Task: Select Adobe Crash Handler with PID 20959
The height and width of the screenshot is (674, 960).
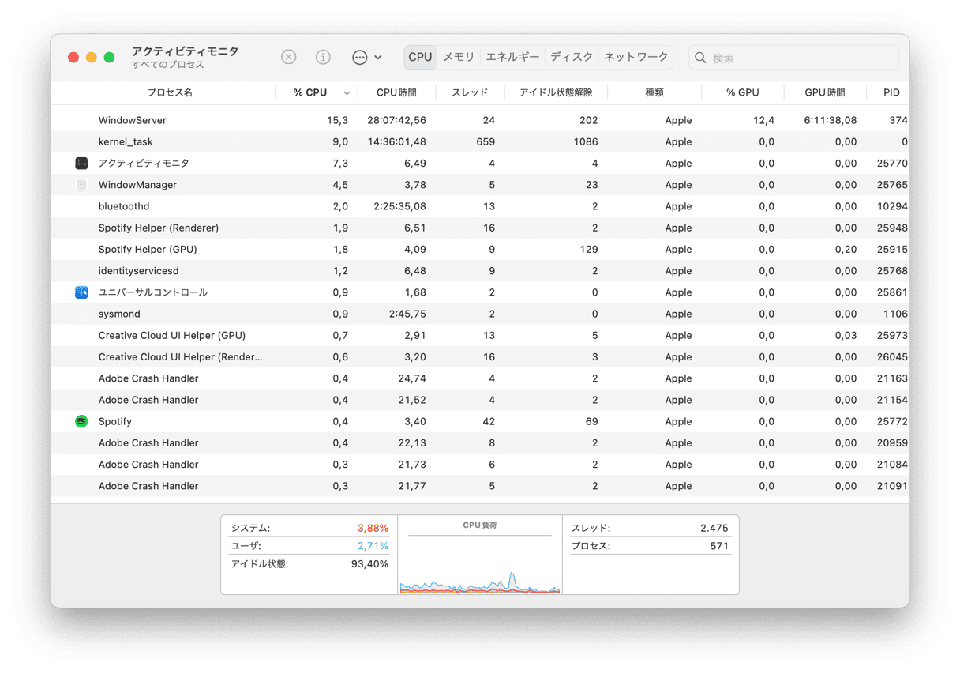Action: (480, 443)
